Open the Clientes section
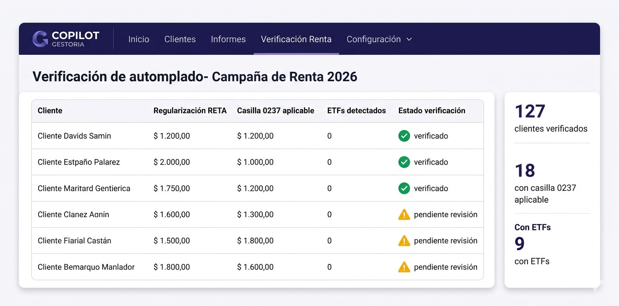Screen dimensions: 619x306 coord(180,39)
